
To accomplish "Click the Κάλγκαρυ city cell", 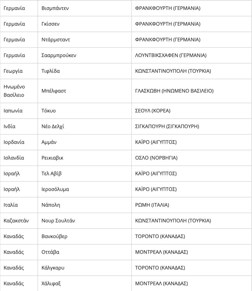I will click(x=85, y=268).
